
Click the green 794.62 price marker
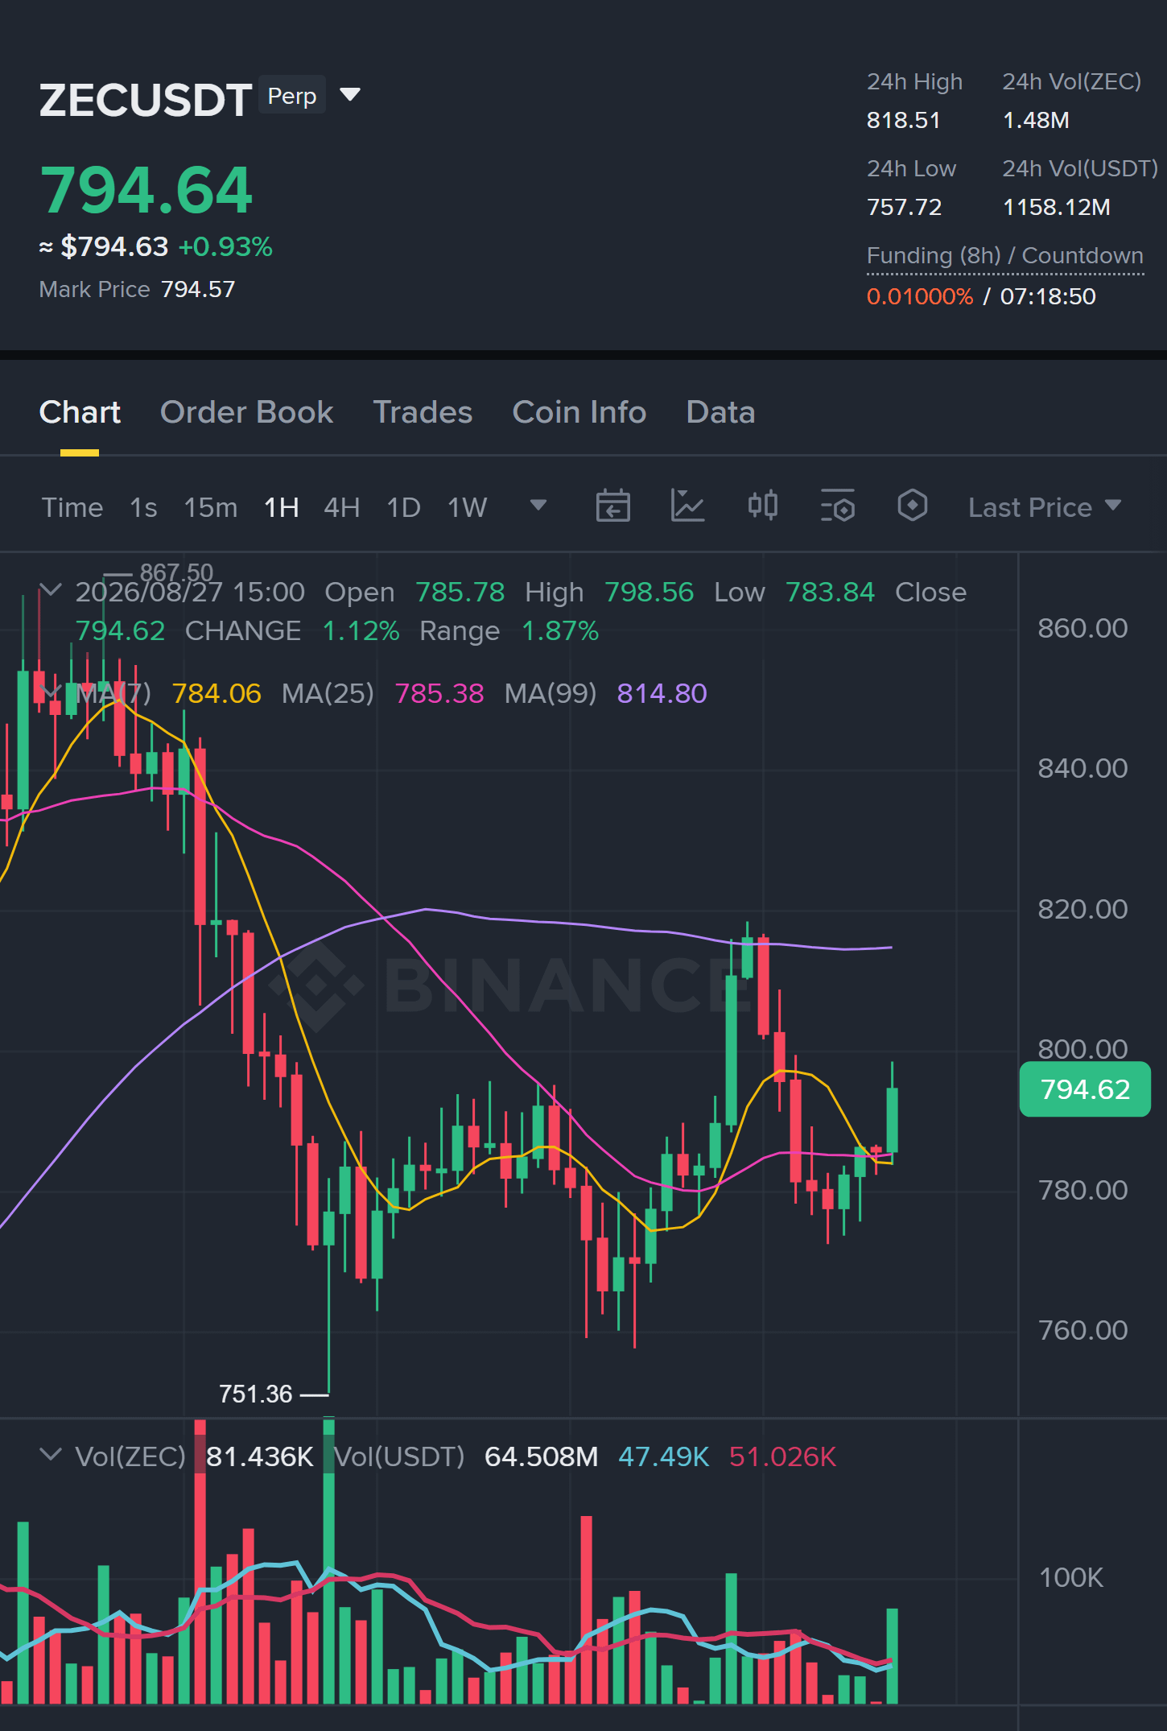pyautogui.click(x=1085, y=1089)
